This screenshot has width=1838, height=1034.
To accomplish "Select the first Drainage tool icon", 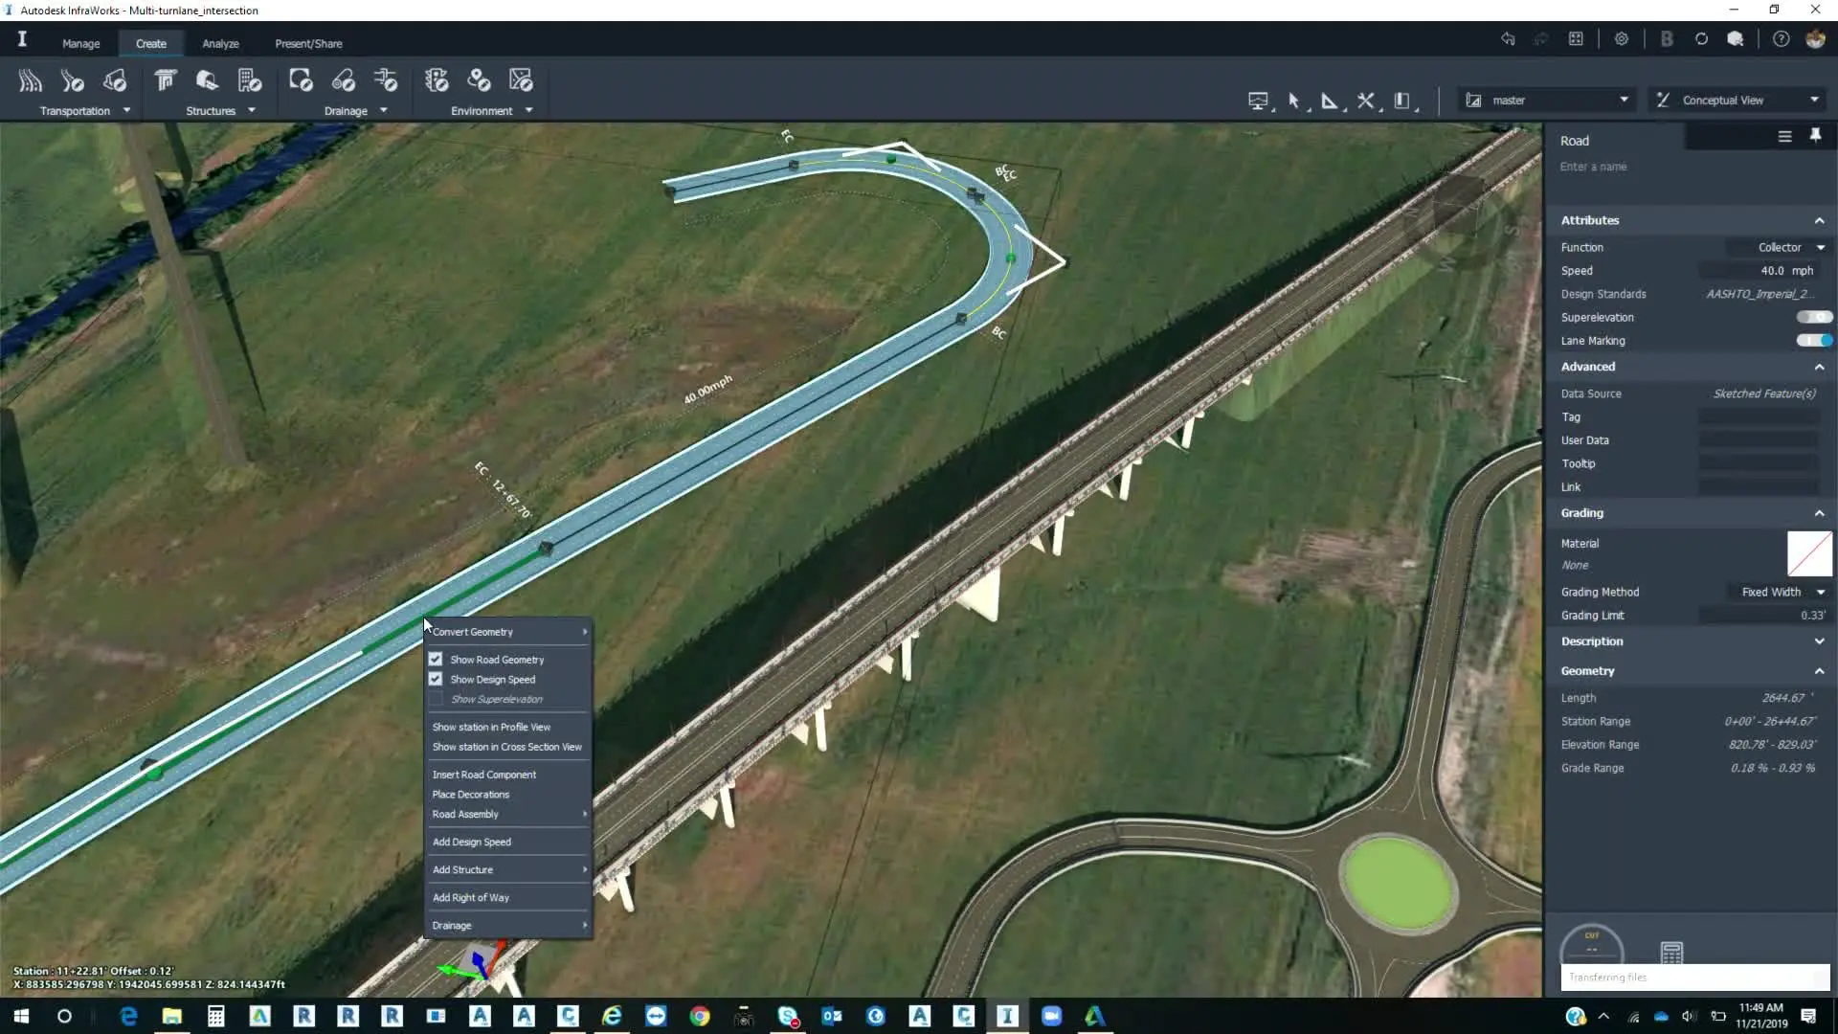I will click(301, 81).
